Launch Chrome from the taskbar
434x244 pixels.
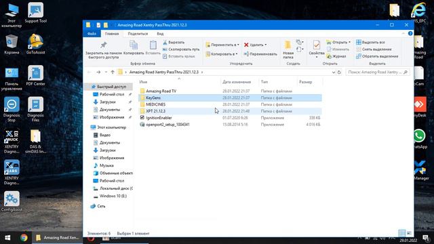click(x=24, y=238)
